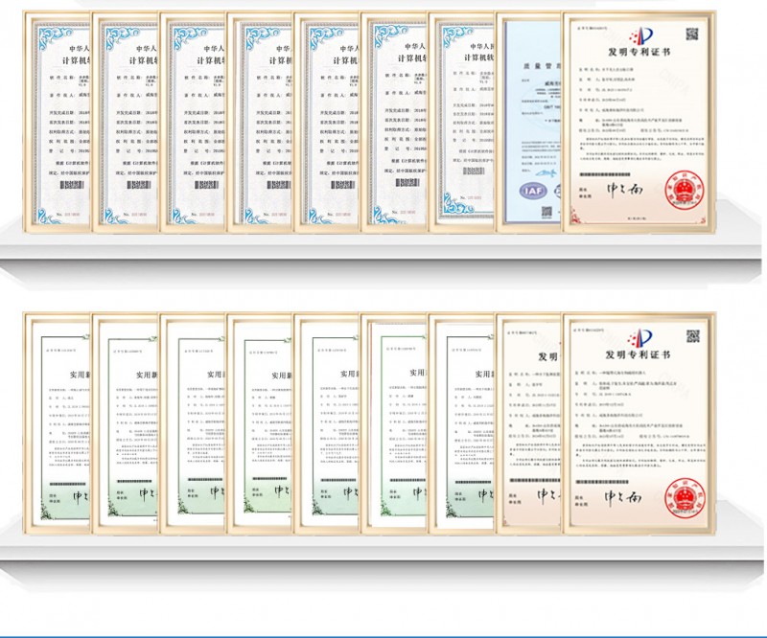Click the title "发明专利证书" on the upper shelf
The height and width of the screenshot is (638, 767).
tap(639, 52)
